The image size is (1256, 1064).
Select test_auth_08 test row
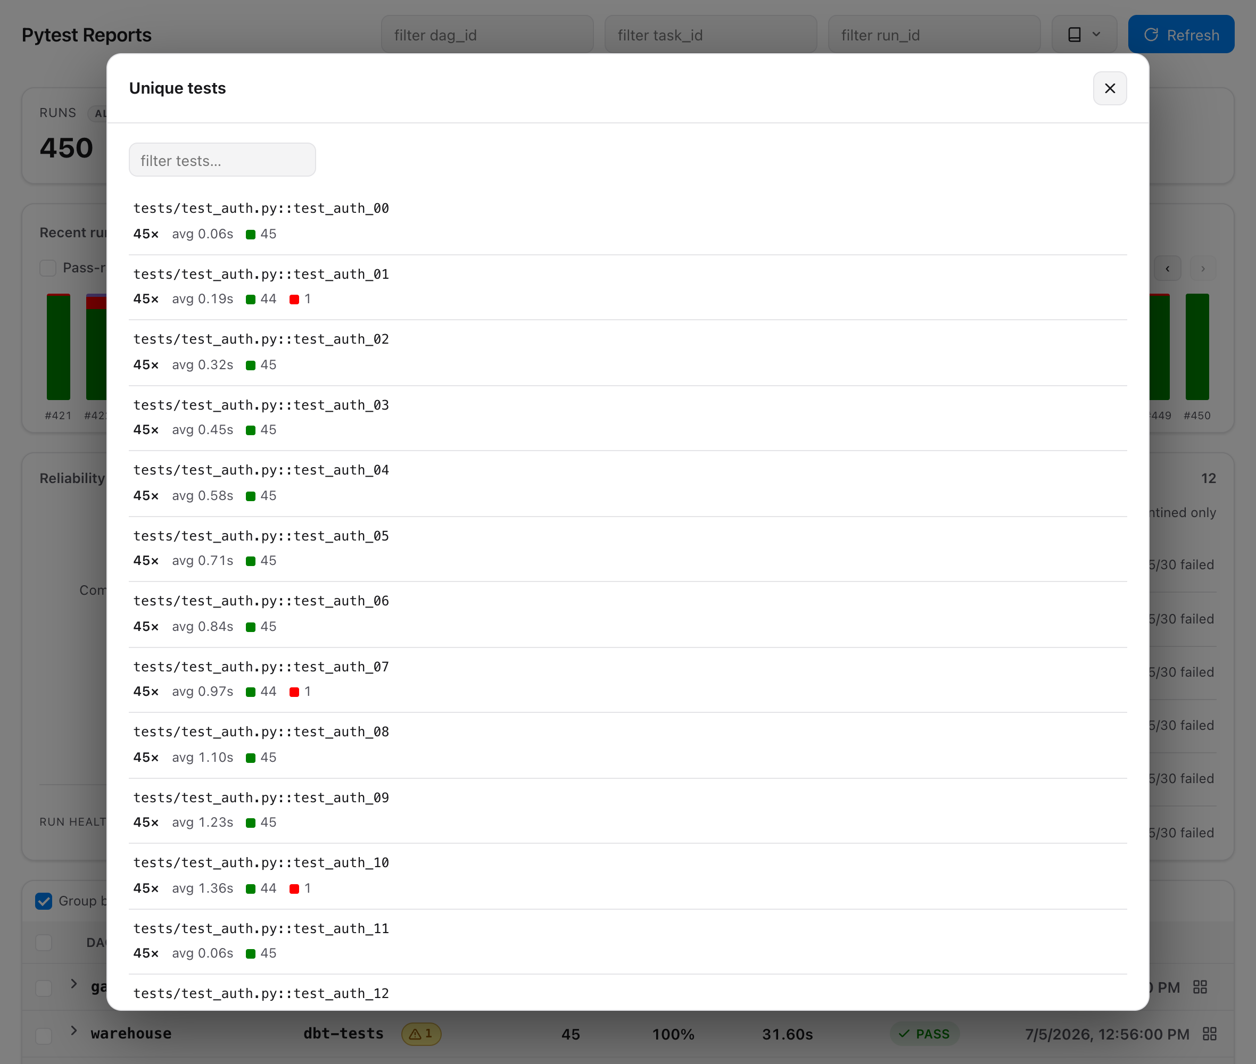click(627, 745)
